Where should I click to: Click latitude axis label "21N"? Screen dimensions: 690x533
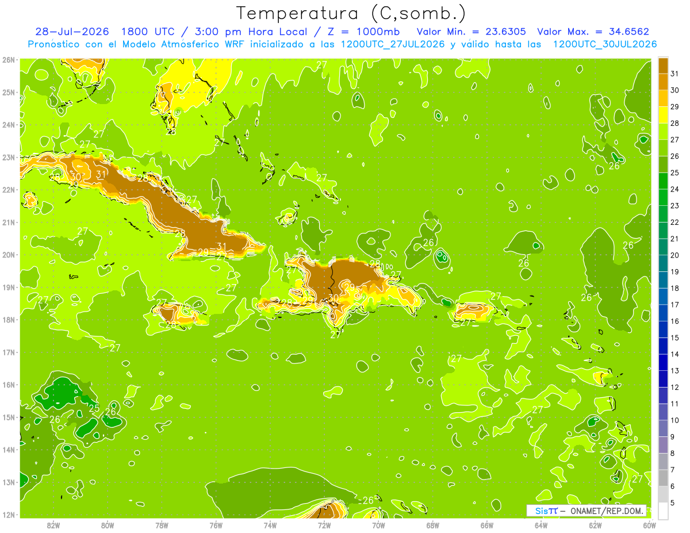[x=9, y=223]
